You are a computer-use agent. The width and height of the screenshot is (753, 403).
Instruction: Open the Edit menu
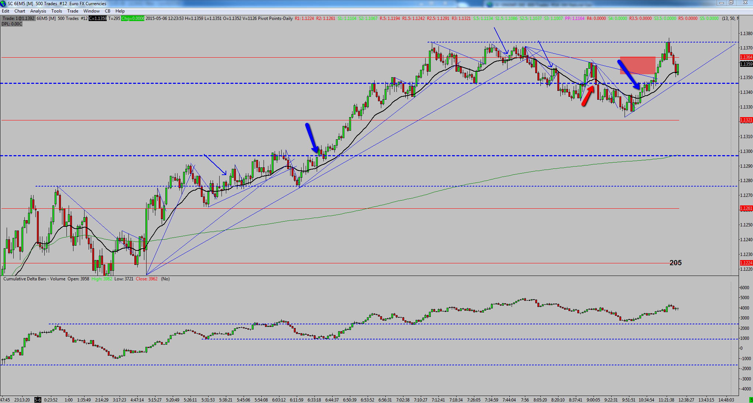6,11
